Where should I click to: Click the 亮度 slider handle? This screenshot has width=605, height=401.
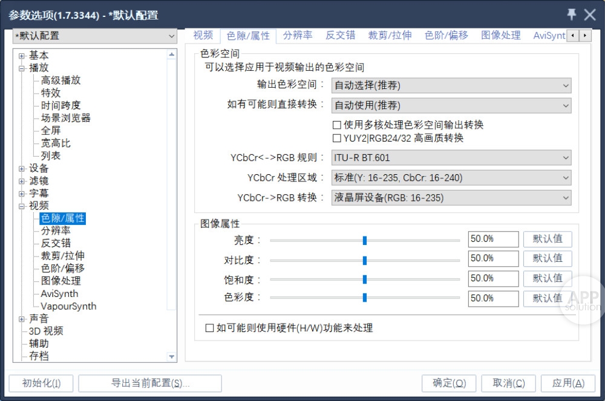pyautogui.click(x=365, y=240)
